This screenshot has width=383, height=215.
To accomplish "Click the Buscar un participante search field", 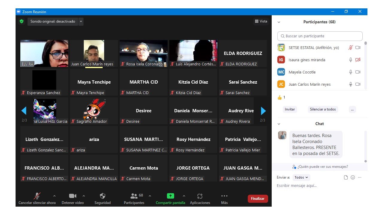I will [x=320, y=36].
